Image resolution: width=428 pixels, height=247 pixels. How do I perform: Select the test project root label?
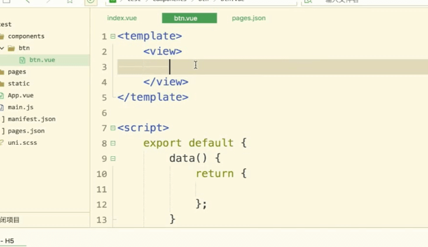[6, 24]
